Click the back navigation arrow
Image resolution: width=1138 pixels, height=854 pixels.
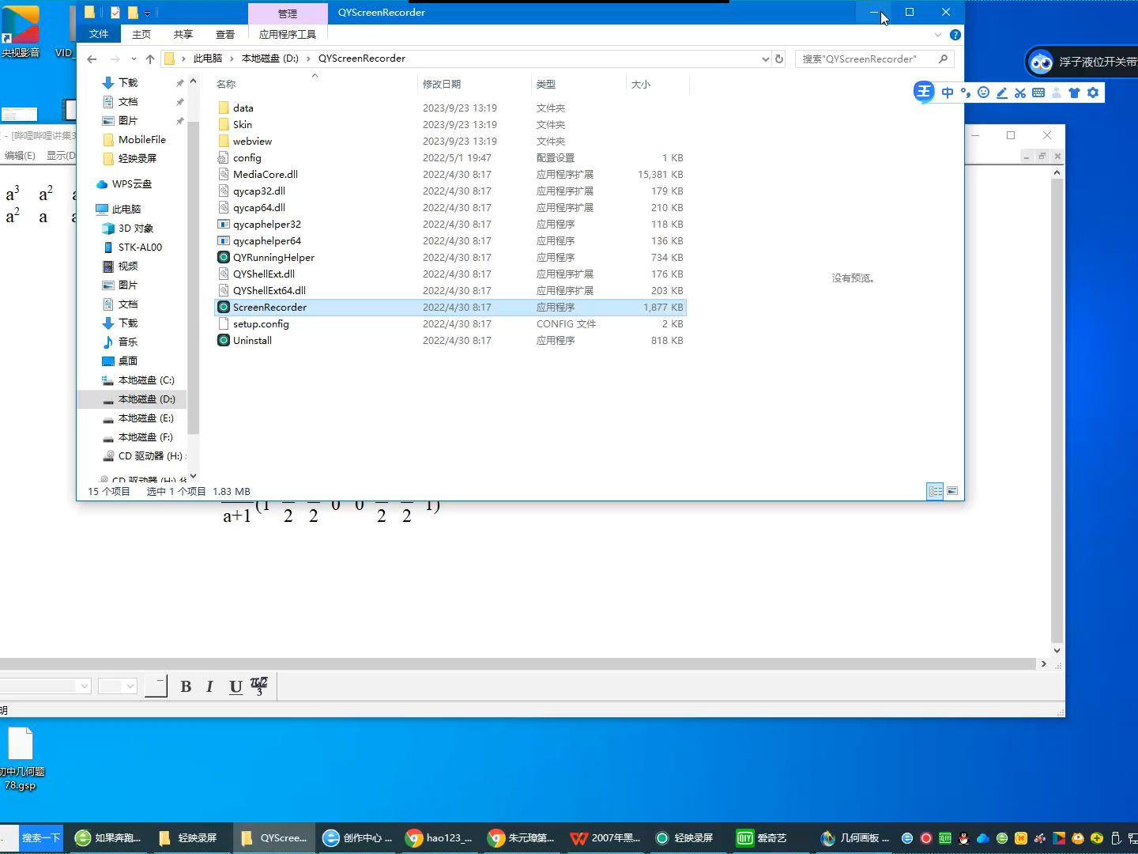(x=92, y=59)
